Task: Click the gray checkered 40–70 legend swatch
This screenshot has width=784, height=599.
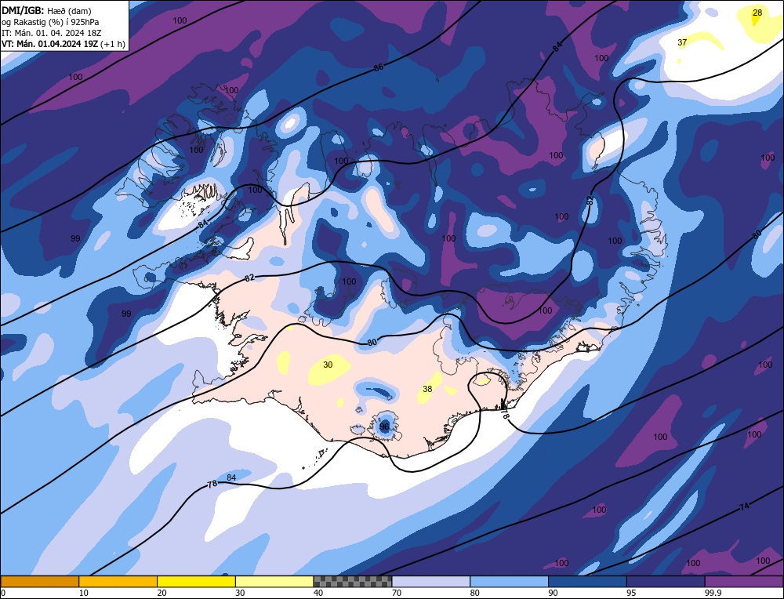Action: click(353, 581)
